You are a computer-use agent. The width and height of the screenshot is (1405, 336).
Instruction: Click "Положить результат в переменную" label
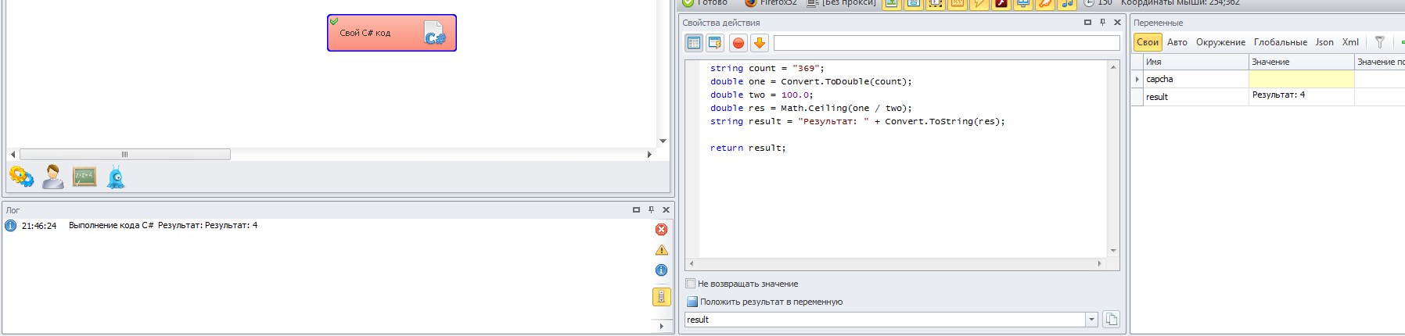771,302
